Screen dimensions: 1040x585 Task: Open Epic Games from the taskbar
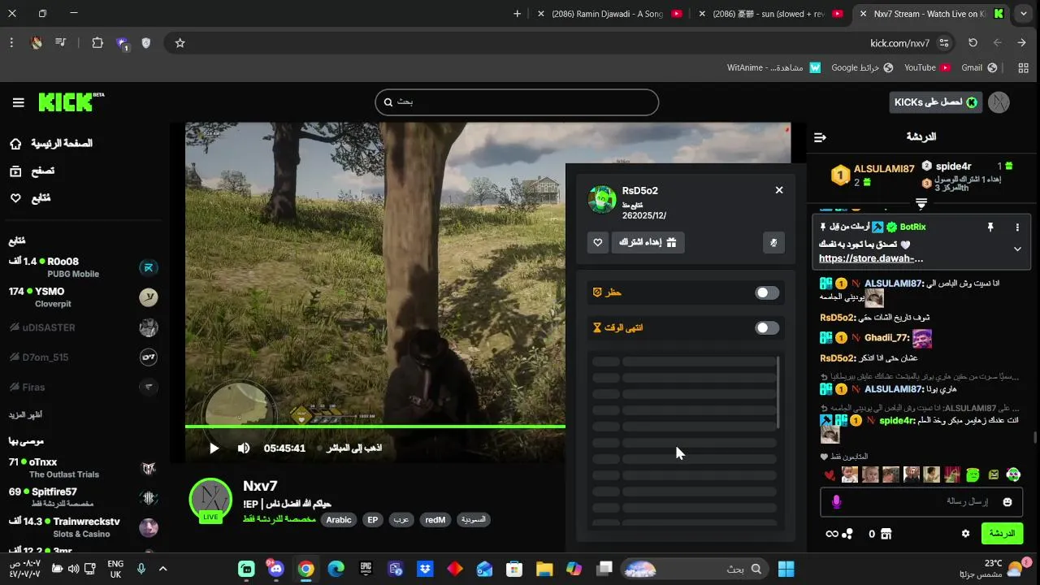tap(366, 569)
